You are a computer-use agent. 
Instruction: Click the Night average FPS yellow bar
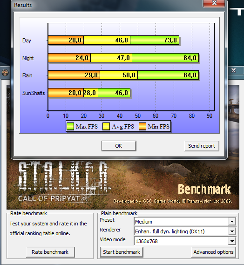(111, 58)
